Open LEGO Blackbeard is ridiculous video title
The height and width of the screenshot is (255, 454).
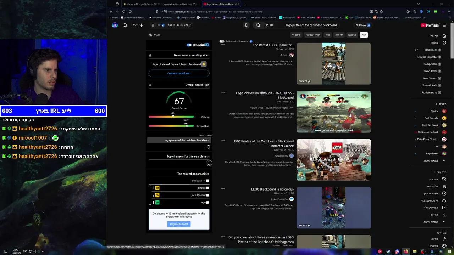tap(272, 189)
